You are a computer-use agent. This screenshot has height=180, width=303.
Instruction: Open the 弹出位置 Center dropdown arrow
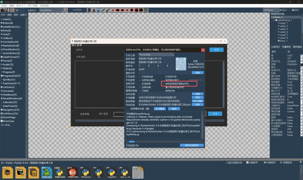pos(301,112)
